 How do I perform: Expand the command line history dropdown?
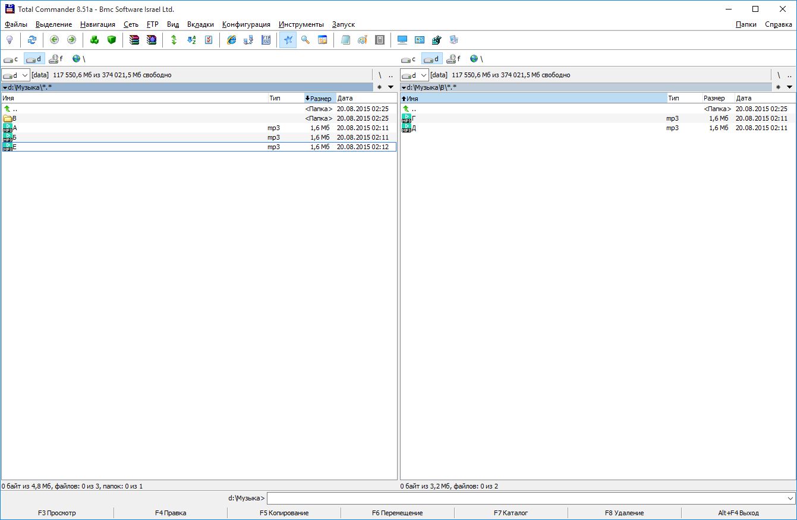(790, 499)
